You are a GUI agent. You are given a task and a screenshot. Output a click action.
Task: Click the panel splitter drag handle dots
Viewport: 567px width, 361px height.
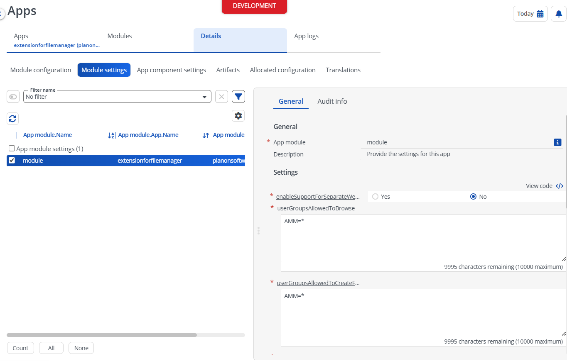[258, 231]
